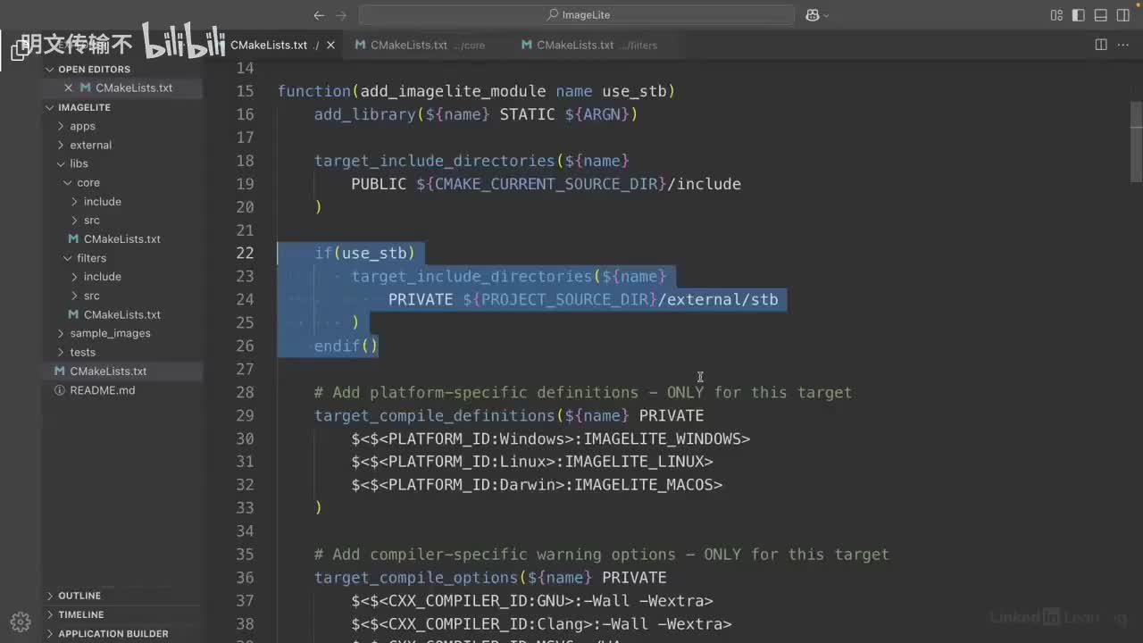Collapse the core folder

coord(88,182)
